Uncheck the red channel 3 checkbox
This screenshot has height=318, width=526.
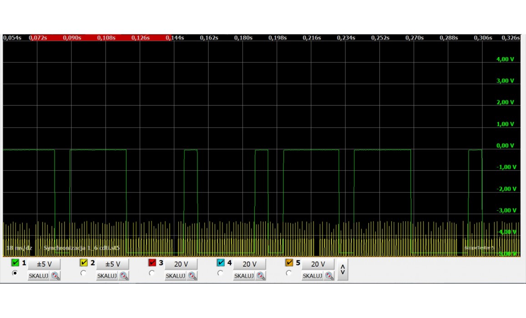pos(152,263)
